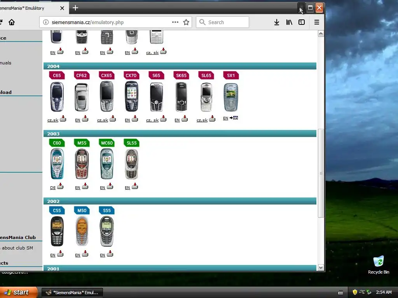Viewport: 398px width, 298px height.
Task: Download the SL55 emulator icon
Action: pos(135,186)
